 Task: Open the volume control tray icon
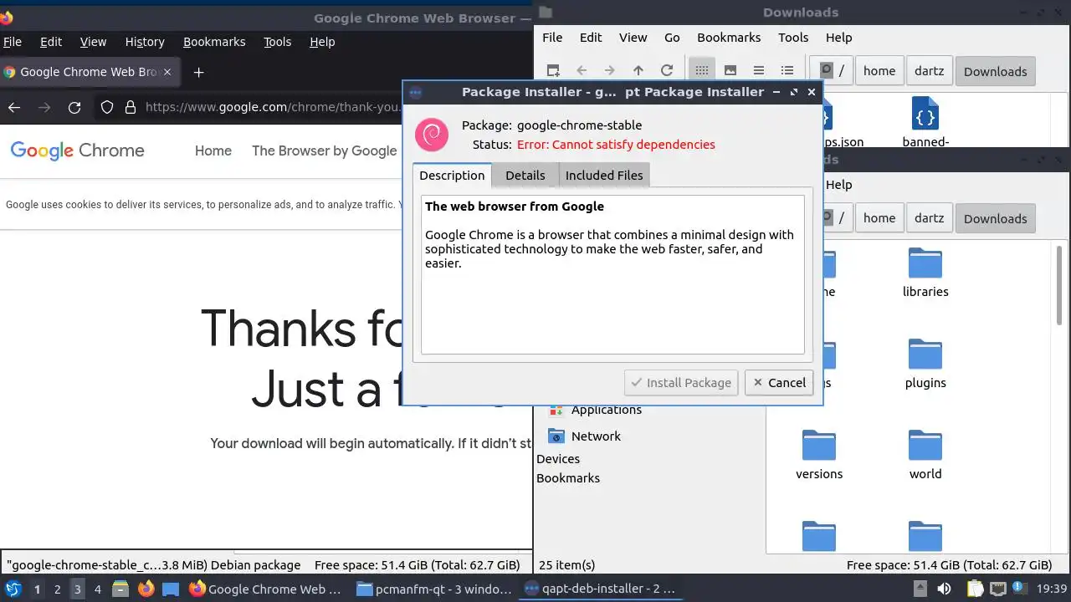pos(944,589)
